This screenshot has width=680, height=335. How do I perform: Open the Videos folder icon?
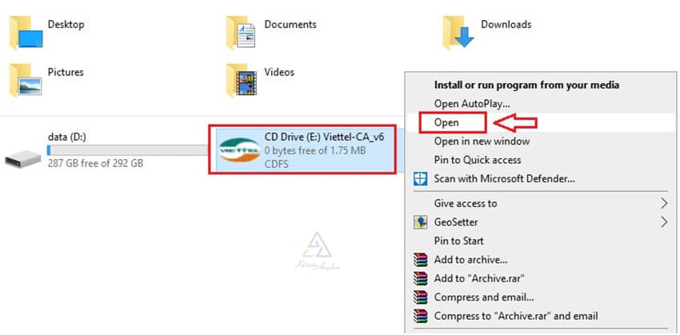242,80
